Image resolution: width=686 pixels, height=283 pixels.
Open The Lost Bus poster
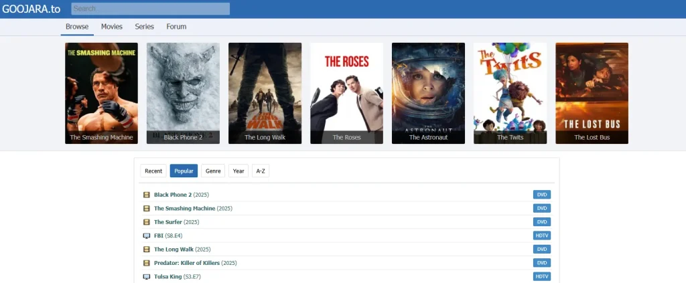(592, 93)
